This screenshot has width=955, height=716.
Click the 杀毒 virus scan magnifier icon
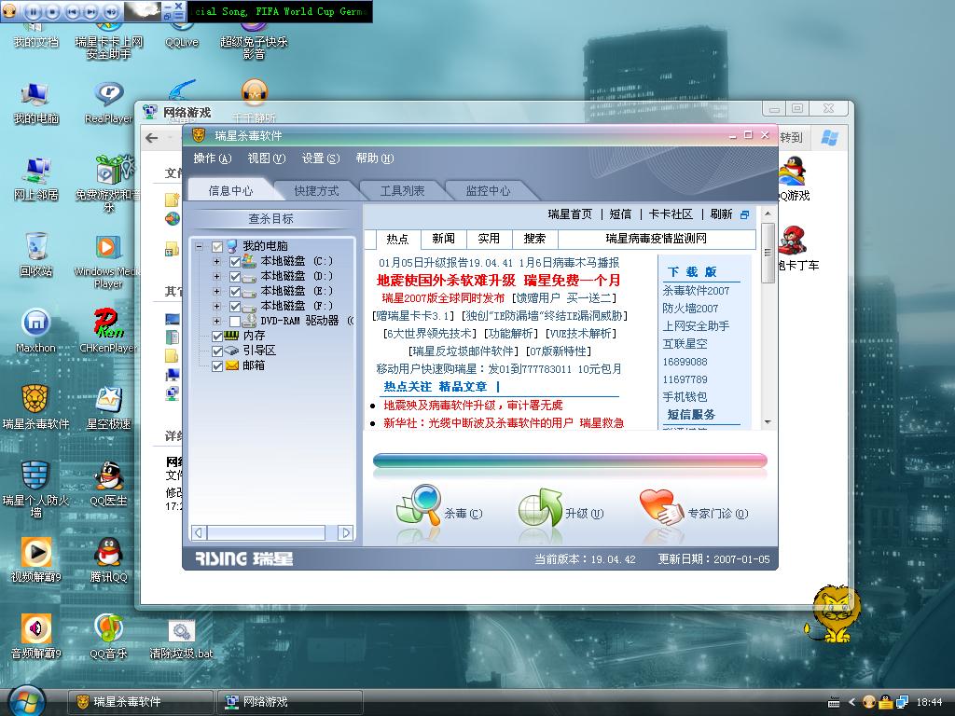tap(419, 505)
